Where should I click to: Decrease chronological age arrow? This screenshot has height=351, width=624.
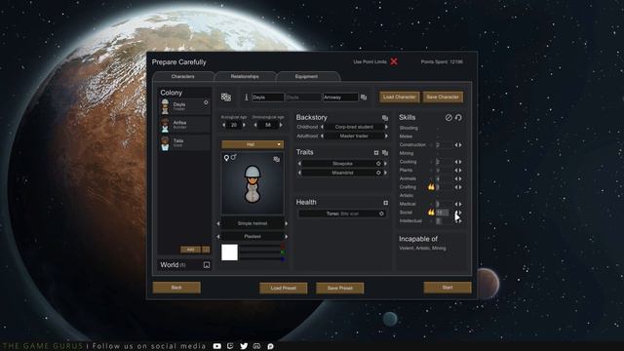coord(255,125)
